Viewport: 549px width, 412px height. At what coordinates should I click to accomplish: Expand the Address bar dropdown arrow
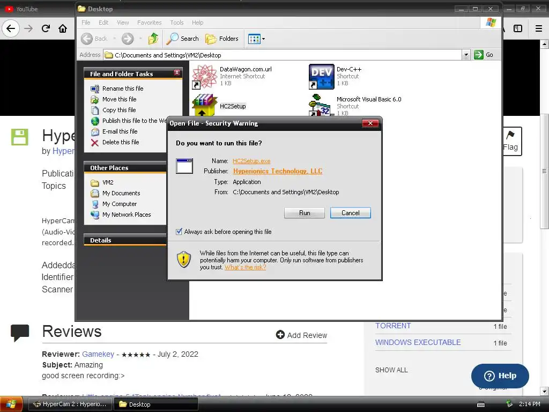point(466,55)
